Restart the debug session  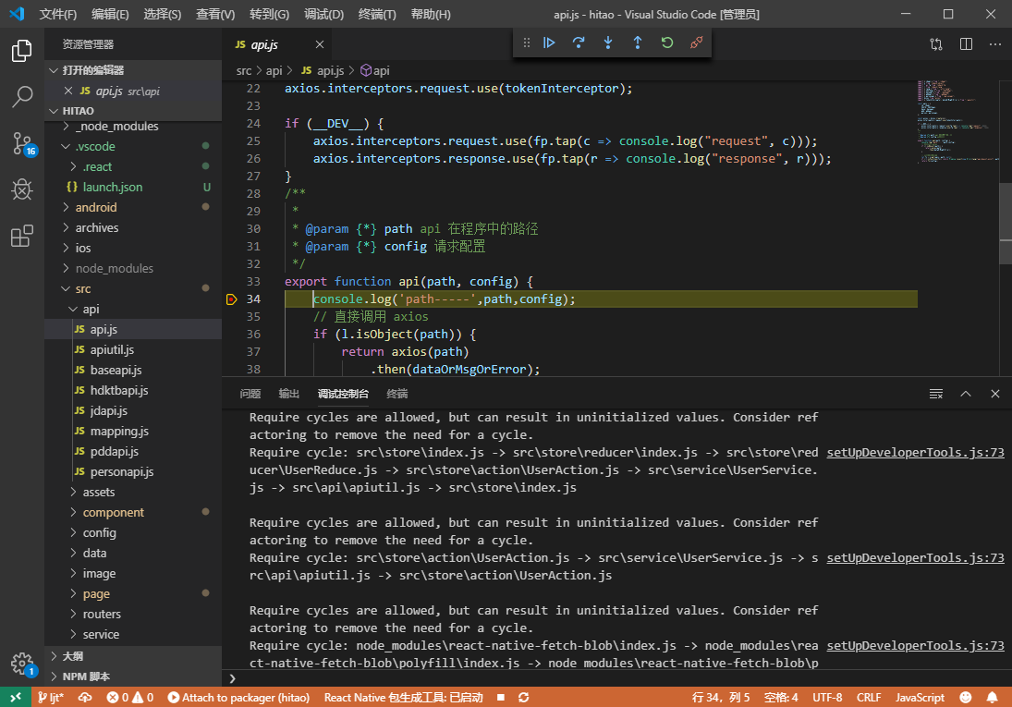[x=667, y=43]
